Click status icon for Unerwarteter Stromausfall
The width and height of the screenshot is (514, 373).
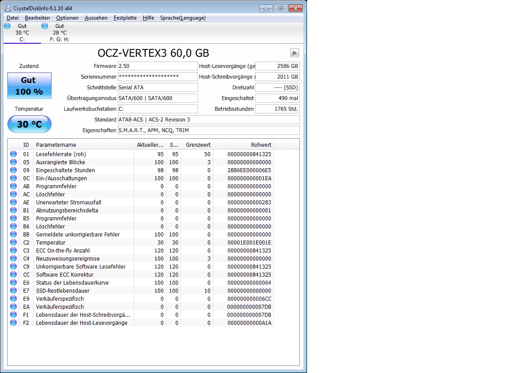tap(13, 202)
